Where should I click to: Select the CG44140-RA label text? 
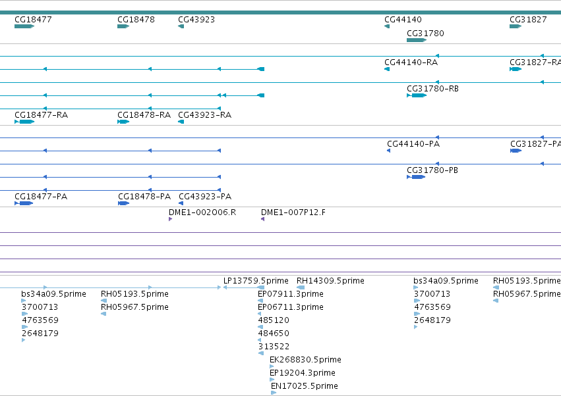pyautogui.click(x=411, y=62)
